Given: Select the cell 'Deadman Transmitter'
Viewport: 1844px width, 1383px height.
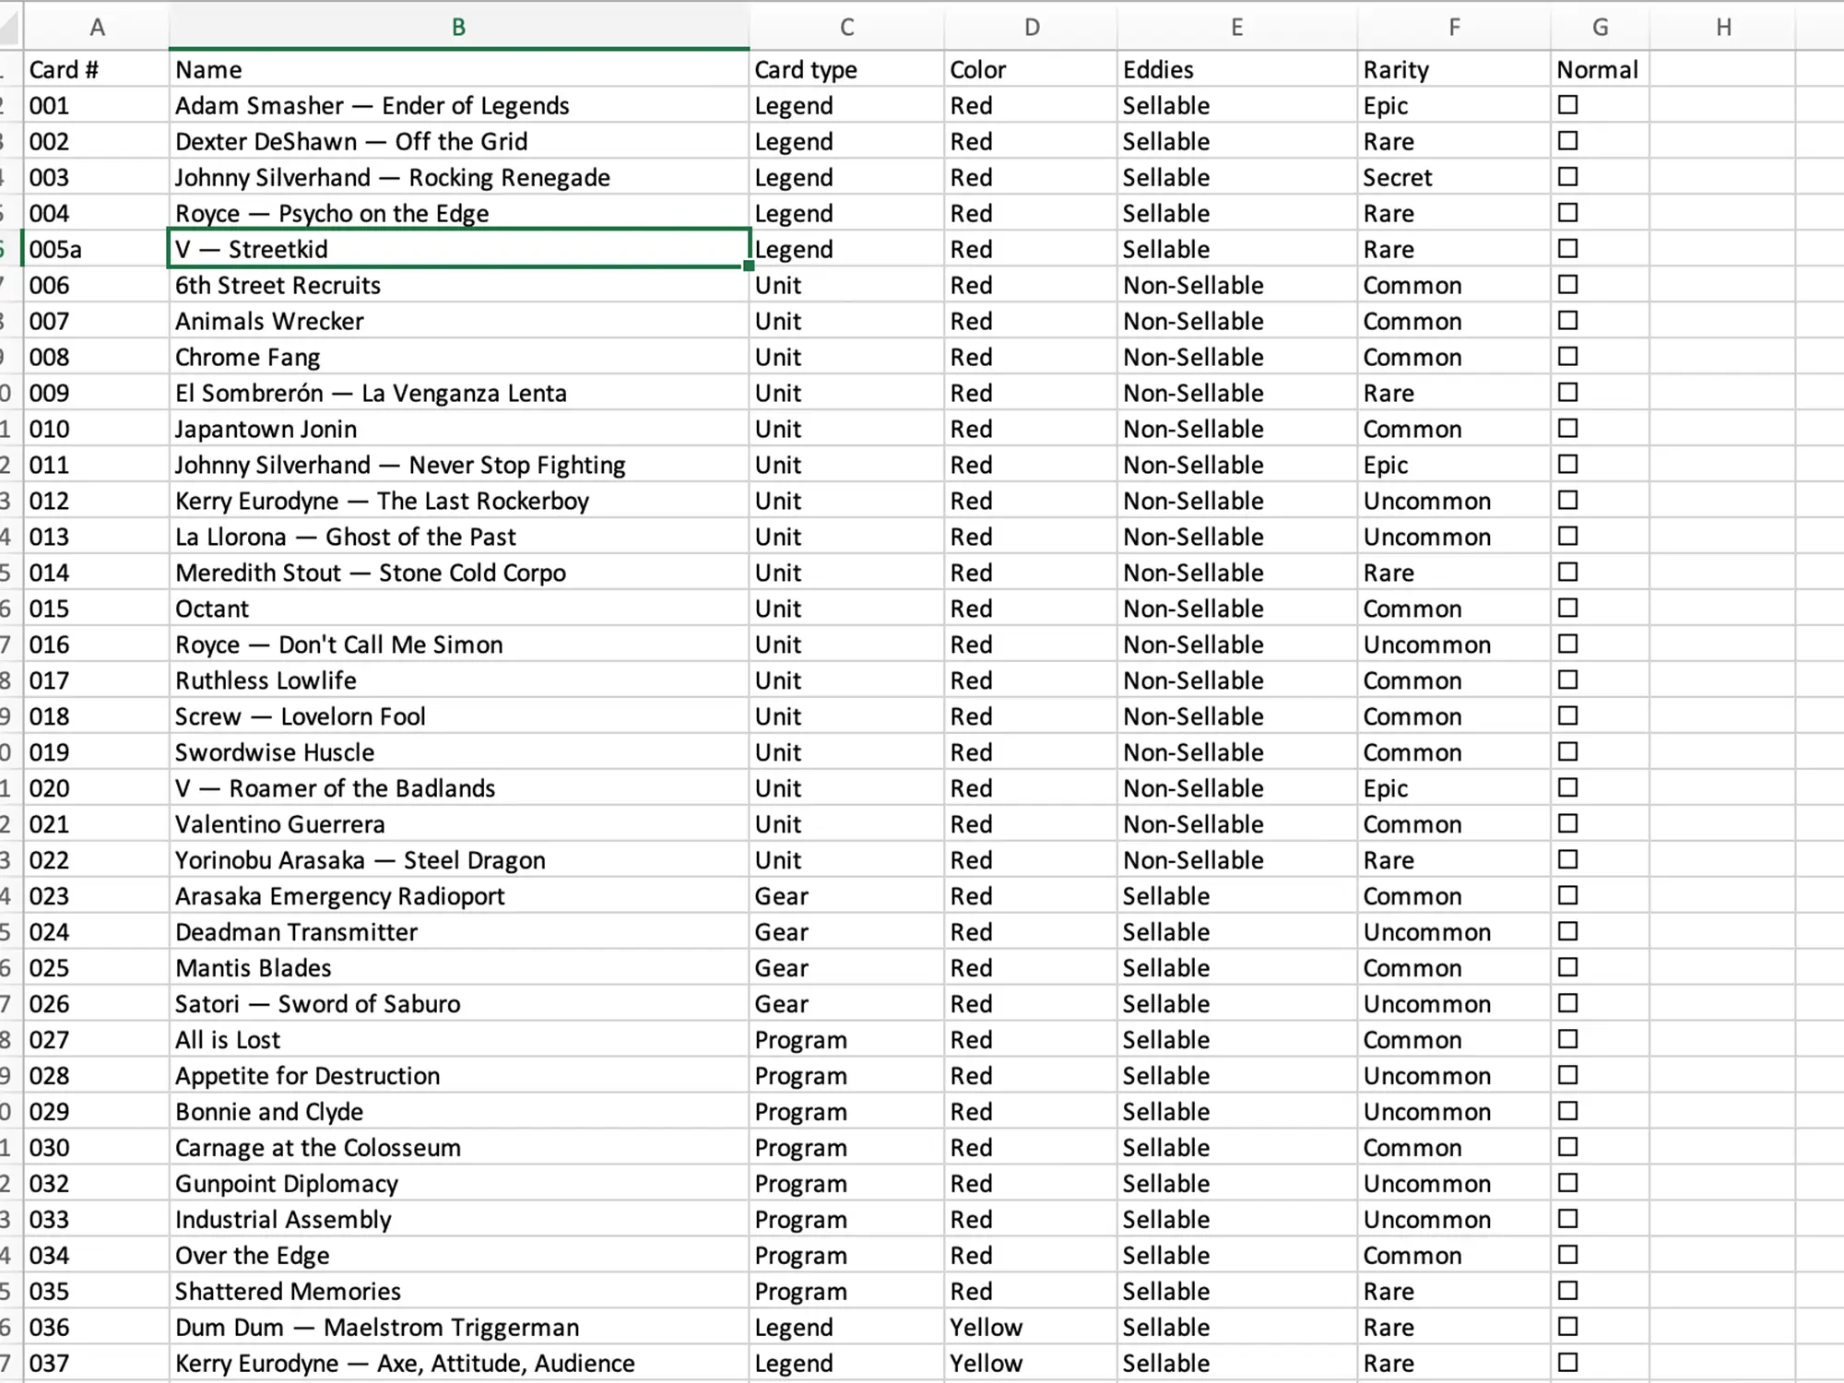Looking at the screenshot, I should (459, 932).
